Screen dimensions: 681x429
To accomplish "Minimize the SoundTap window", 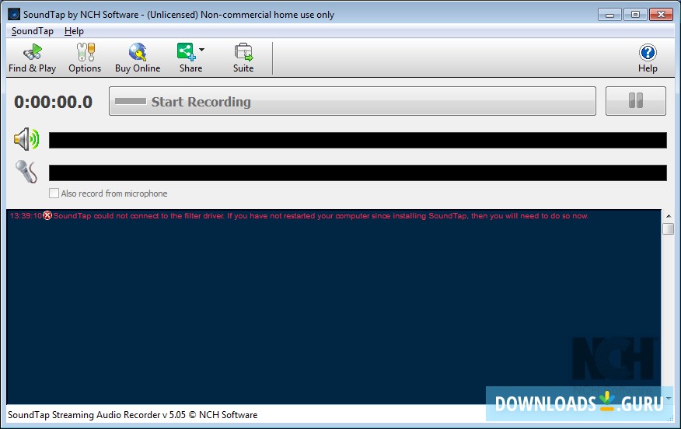I will click(609, 15).
